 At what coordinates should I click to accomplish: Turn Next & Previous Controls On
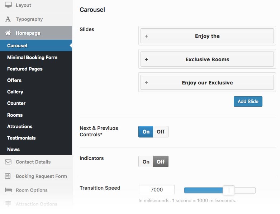point(146,132)
